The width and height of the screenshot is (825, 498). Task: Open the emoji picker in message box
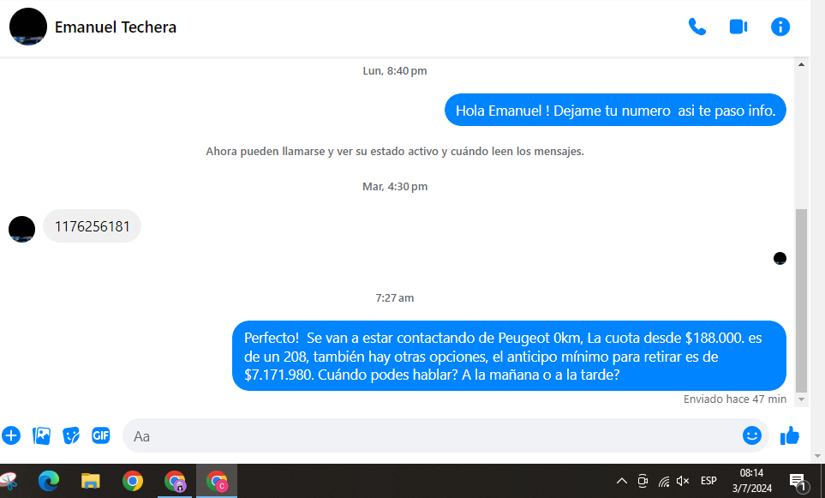[751, 435]
